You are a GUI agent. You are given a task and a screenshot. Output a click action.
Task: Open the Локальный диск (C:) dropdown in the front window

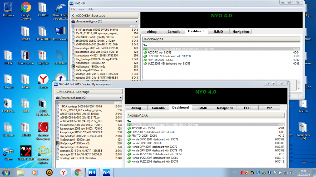(89, 98)
